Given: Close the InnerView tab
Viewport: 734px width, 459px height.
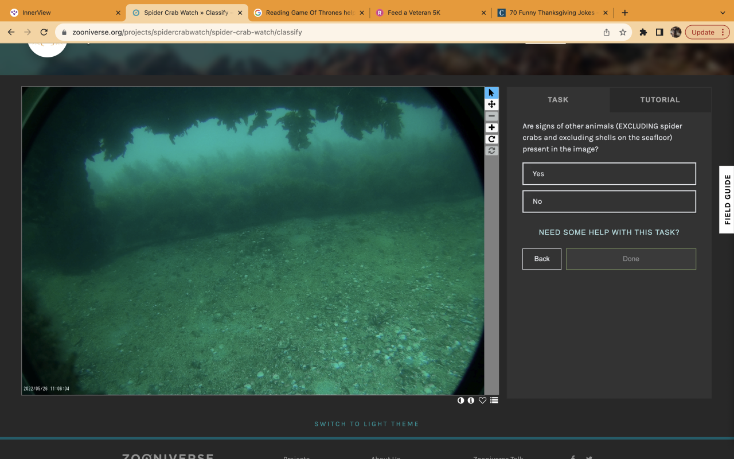Looking at the screenshot, I should pos(118,13).
